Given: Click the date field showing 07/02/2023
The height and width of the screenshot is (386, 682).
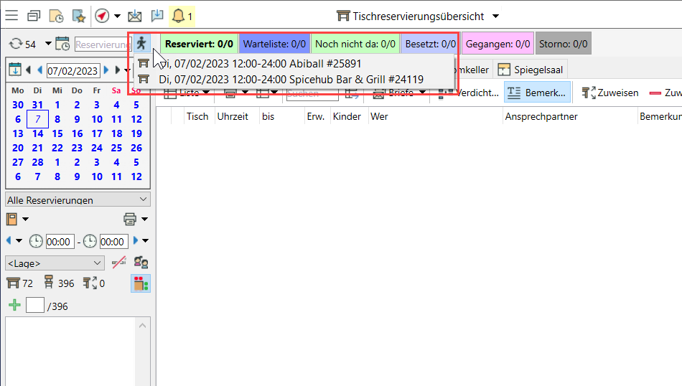Looking at the screenshot, I should click(x=73, y=70).
